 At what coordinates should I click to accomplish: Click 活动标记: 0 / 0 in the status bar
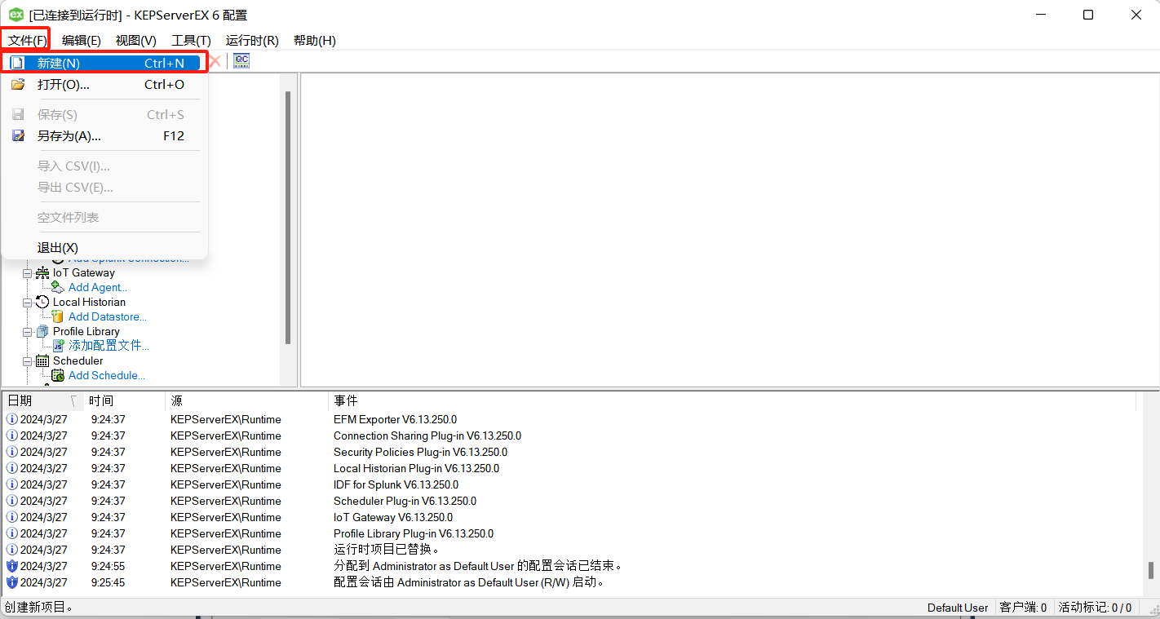pos(1095,608)
